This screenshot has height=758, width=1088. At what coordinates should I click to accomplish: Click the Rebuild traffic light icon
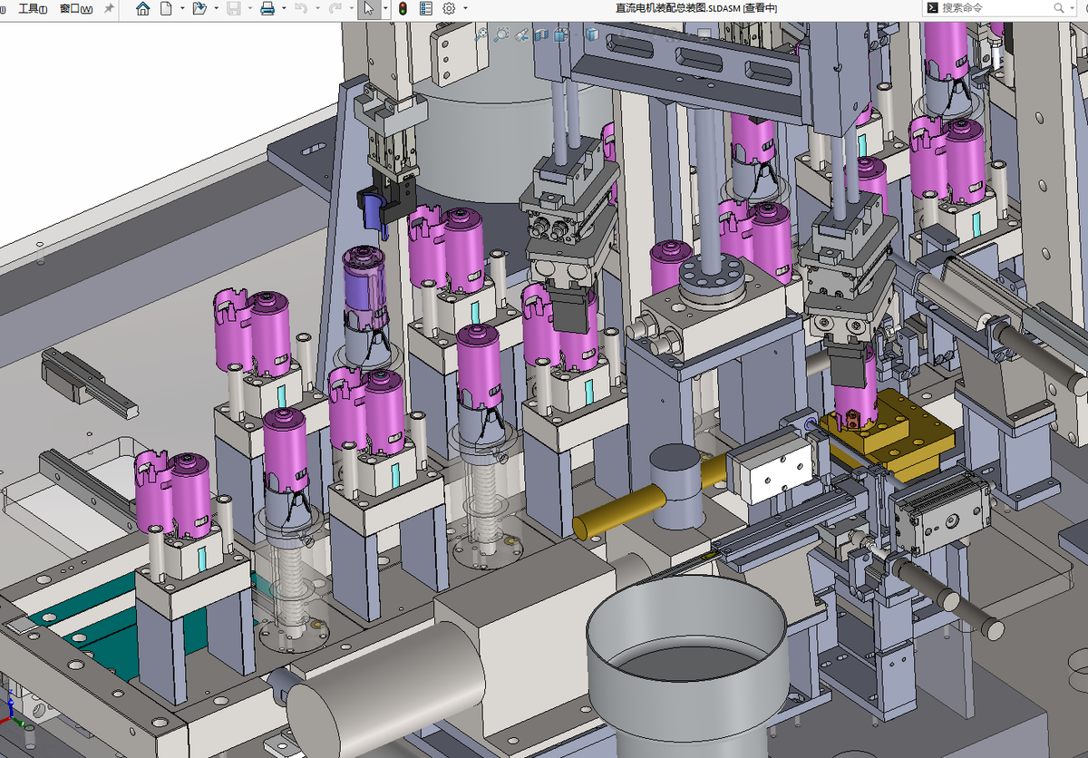[x=402, y=8]
